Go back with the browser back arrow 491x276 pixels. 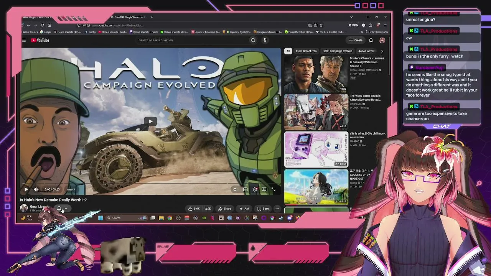point(28,25)
